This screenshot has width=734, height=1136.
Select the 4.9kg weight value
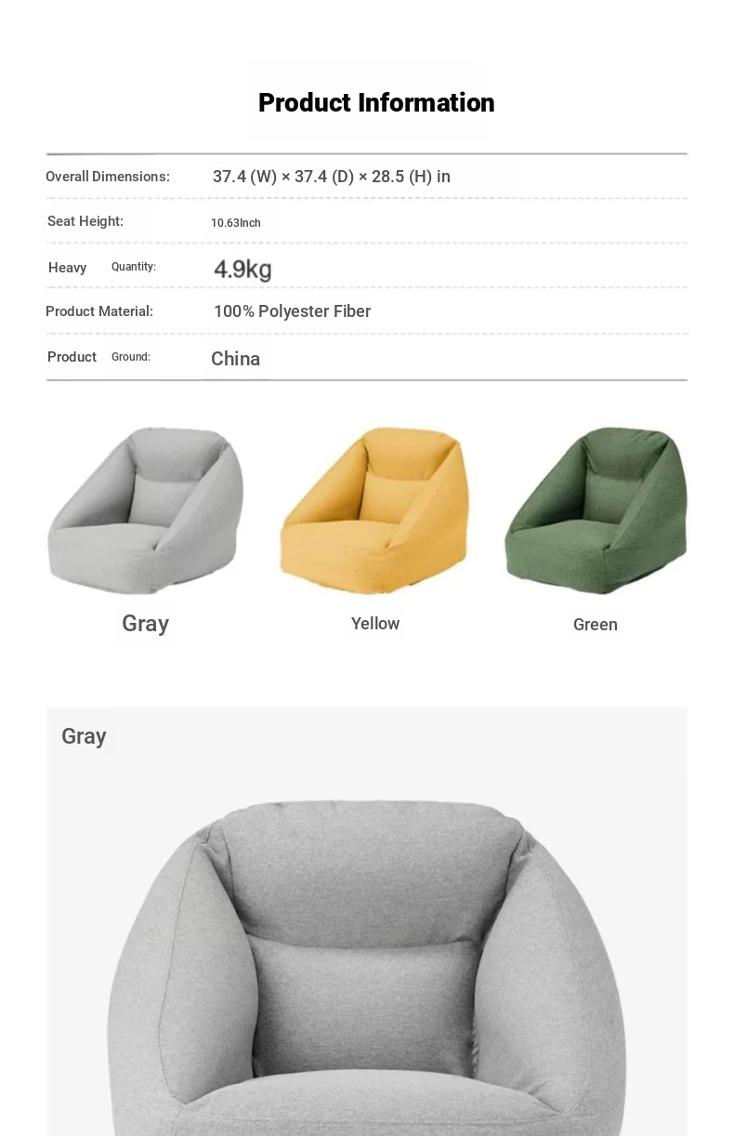pos(242,270)
